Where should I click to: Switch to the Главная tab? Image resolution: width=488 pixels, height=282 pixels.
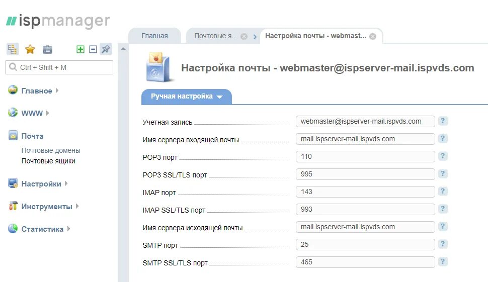(x=154, y=36)
